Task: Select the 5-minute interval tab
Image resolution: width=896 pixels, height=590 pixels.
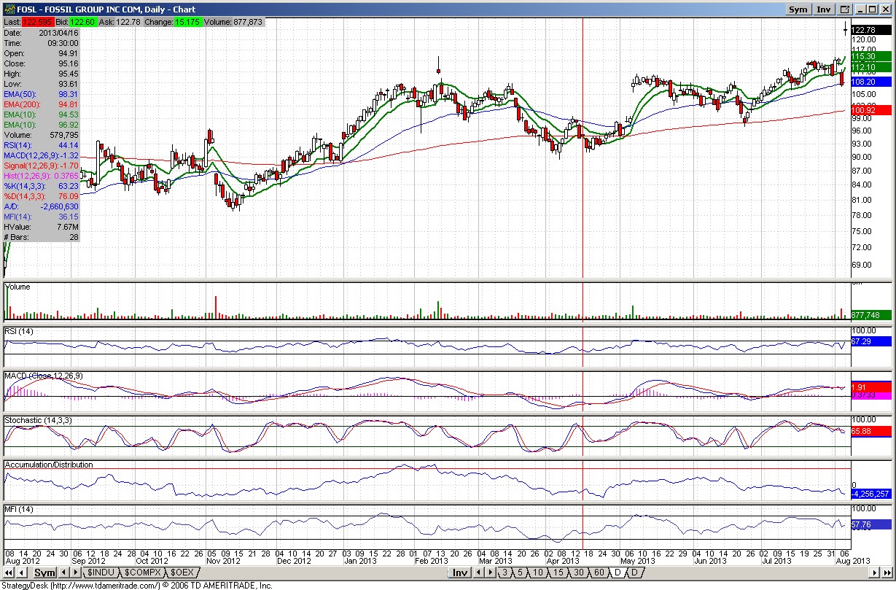Action: coord(520,572)
